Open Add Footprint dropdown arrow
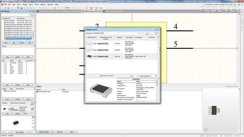This screenshot has width=244, height=137. click(x=53, y=132)
